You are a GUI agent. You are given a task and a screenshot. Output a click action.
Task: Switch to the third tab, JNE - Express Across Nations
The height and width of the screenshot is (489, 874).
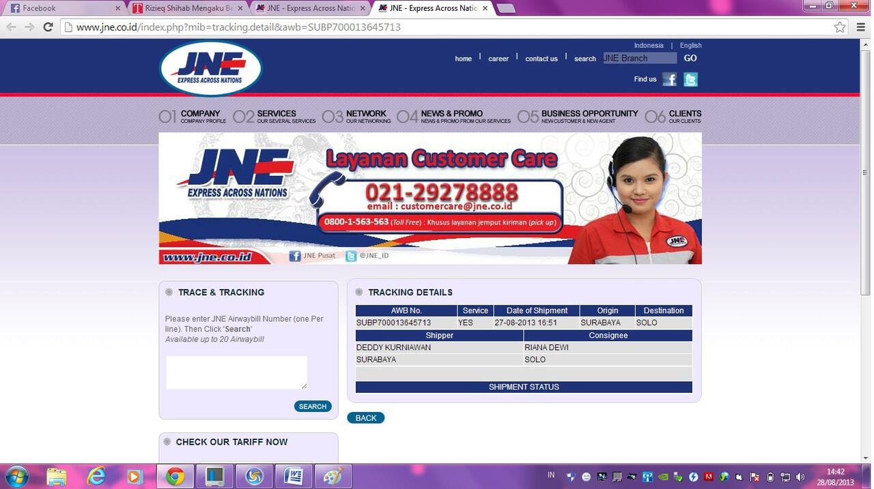tap(311, 8)
